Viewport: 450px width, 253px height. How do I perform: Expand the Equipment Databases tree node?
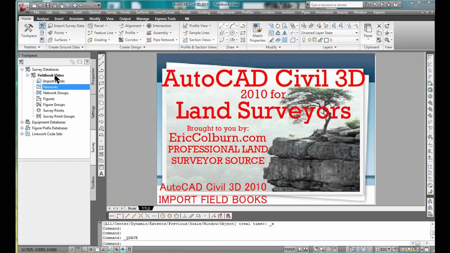click(x=22, y=122)
